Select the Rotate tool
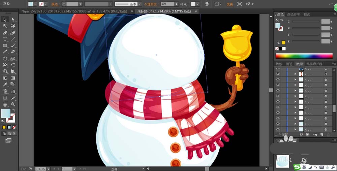The image size is (337, 171). 5,59
